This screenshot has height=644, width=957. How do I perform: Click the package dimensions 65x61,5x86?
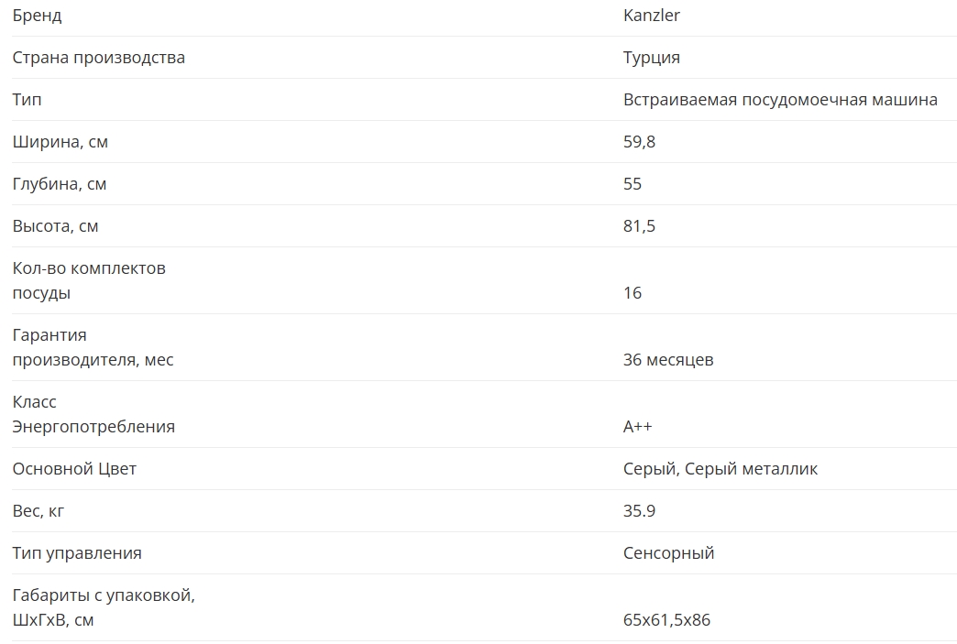pos(666,620)
